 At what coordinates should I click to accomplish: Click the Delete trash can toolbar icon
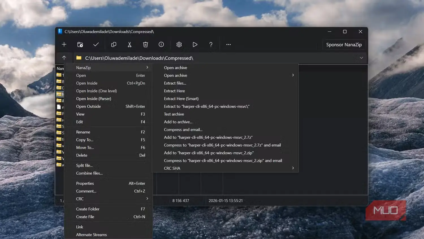point(145,44)
